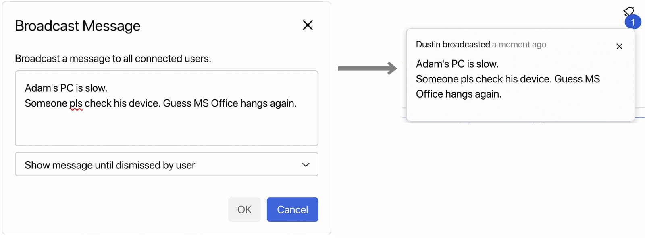Click the blue notification count badge
The height and width of the screenshot is (238, 645).
[x=633, y=22]
